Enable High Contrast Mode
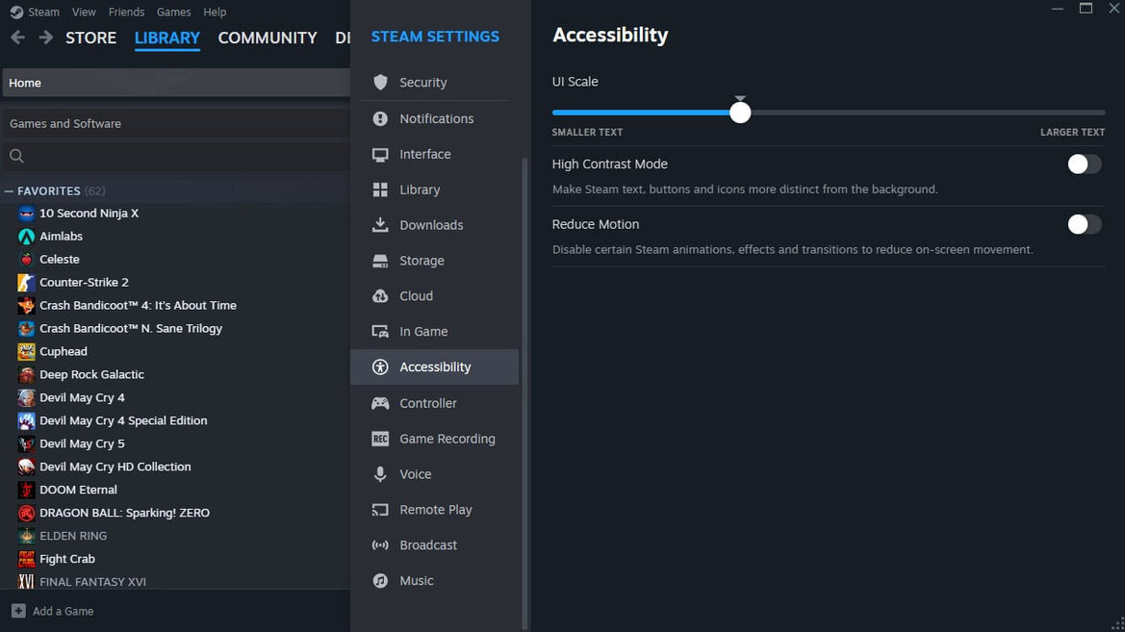 click(1083, 164)
